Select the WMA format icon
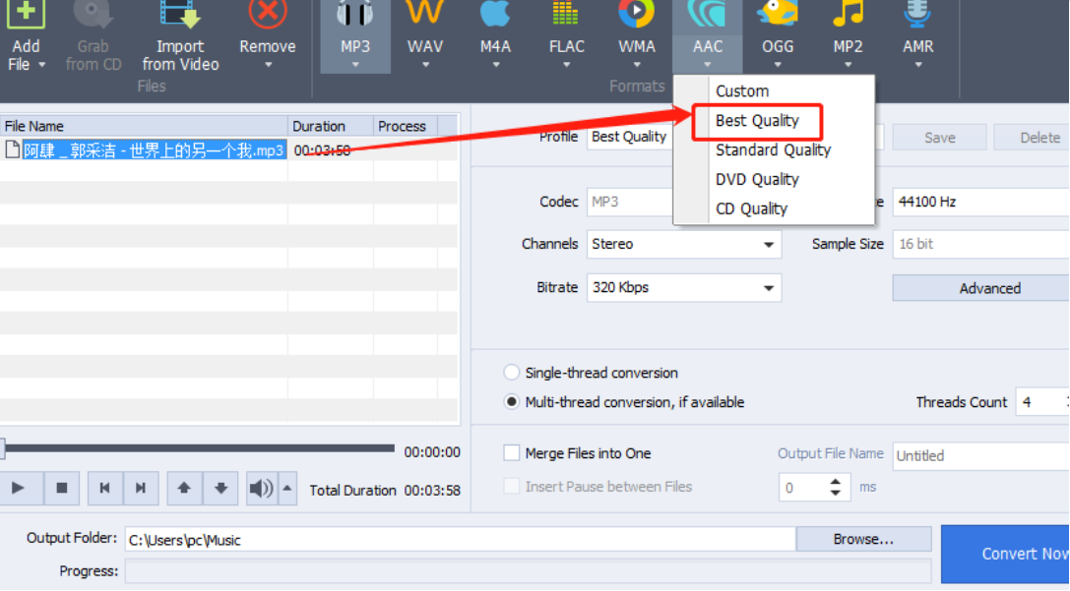 tap(636, 14)
